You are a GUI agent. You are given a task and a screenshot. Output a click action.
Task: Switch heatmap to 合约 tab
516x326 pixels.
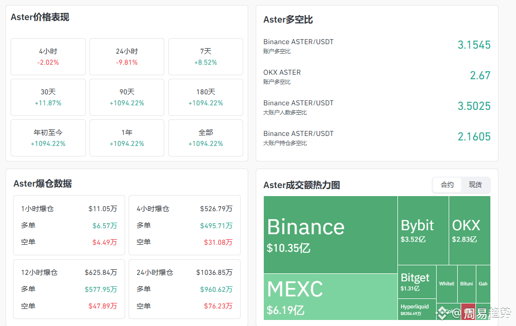point(447,185)
